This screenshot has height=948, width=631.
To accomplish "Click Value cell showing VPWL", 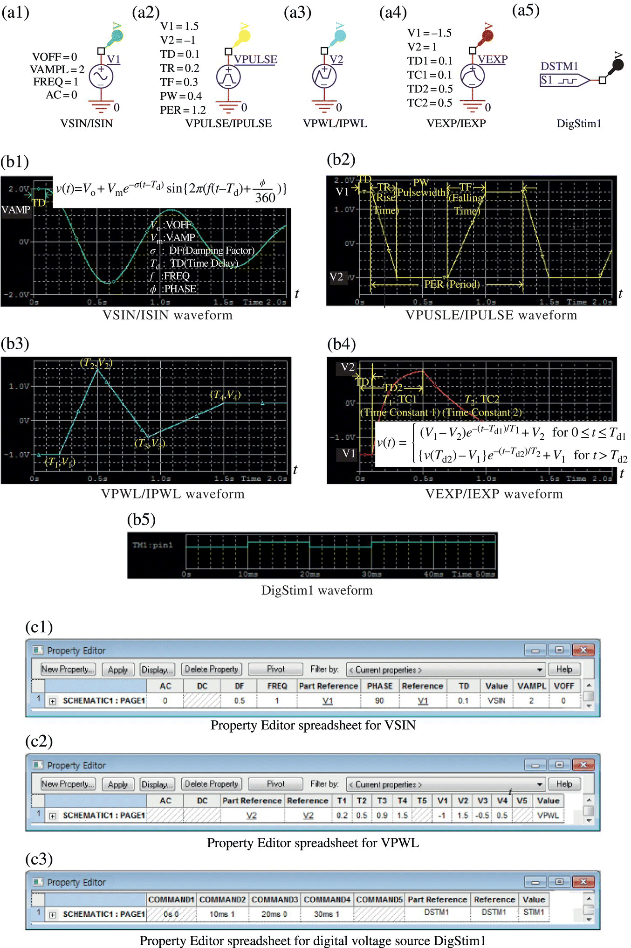I will [548, 815].
